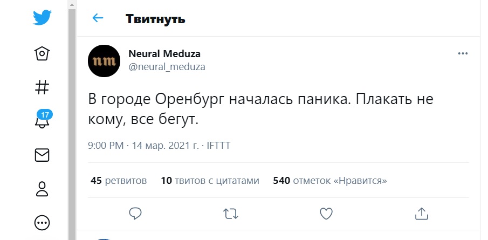Like the tweet with the heart icon

point(326,214)
